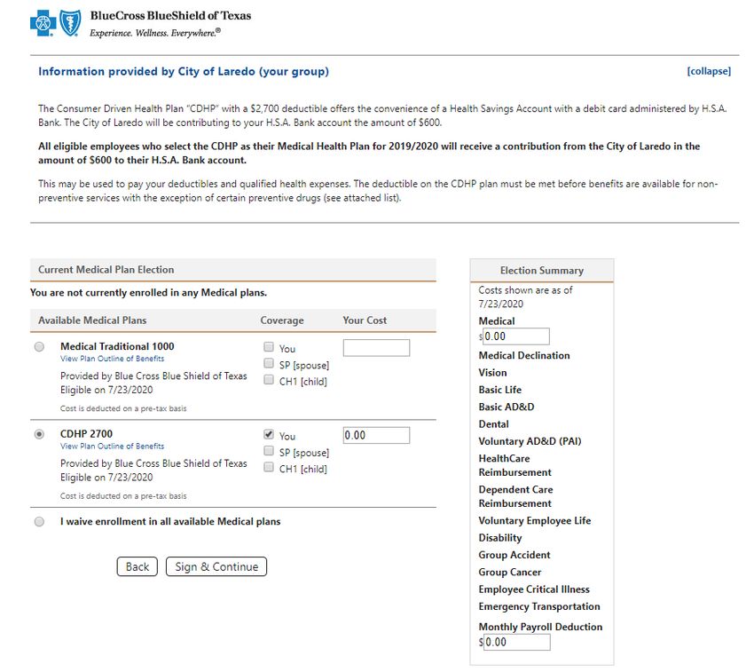Viewport: 754px width, 672px height.
Task: Click the 'Medical Traditional 1000' plan name
Action: 117,346
